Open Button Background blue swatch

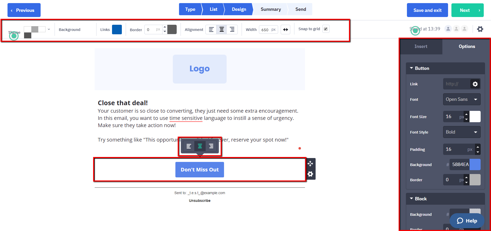475,164
